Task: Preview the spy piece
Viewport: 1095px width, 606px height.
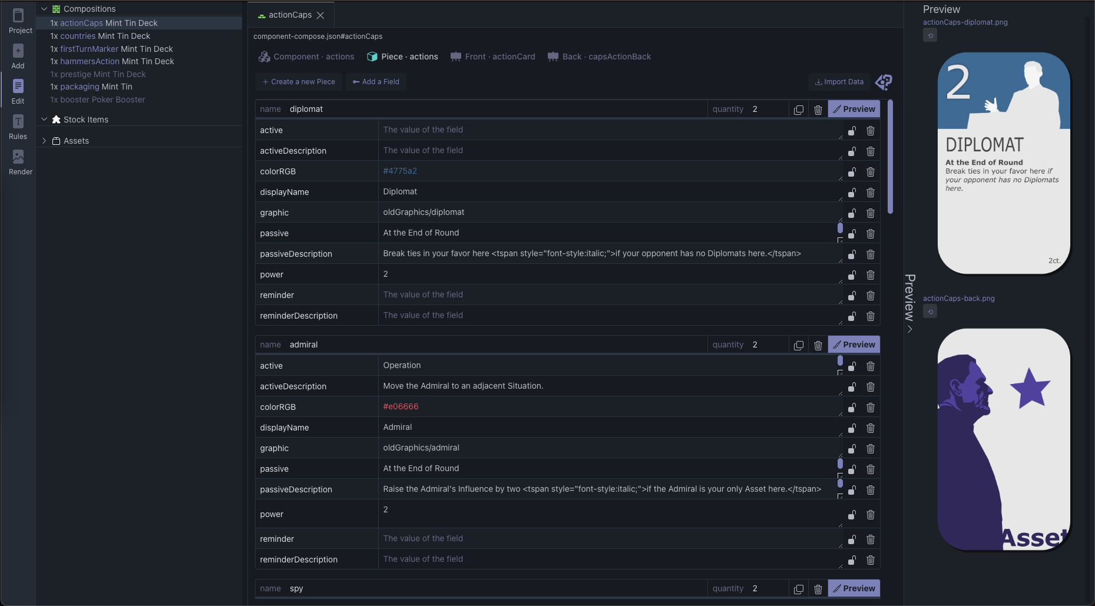Action: [854, 588]
